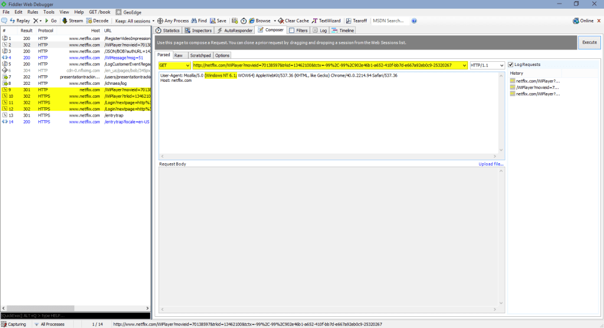Click the blue help question mark icon
Image resolution: width=604 pixels, height=328 pixels.
click(414, 21)
